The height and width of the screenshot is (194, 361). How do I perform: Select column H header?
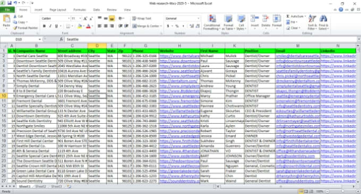[179, 45]
